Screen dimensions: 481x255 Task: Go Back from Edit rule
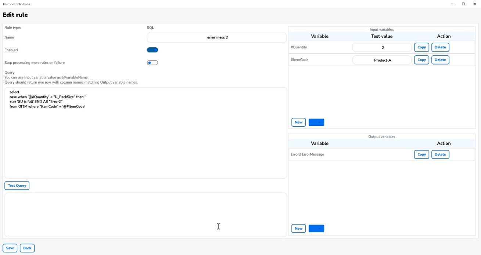coord(27,248)
